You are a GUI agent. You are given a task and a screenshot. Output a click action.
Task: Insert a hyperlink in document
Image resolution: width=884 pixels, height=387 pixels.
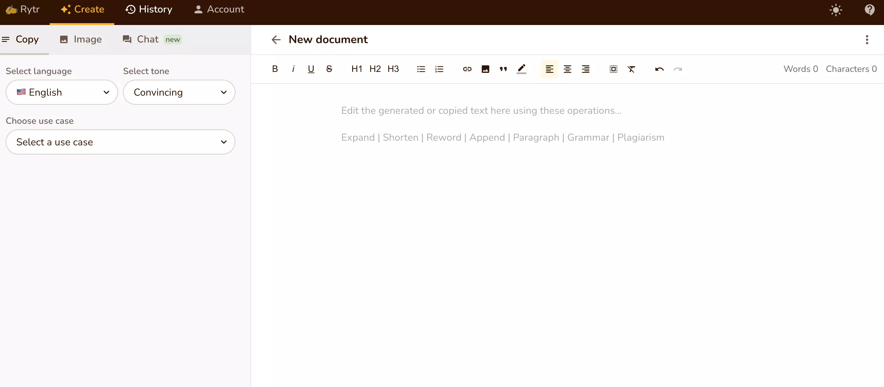[x=467, y=69]
